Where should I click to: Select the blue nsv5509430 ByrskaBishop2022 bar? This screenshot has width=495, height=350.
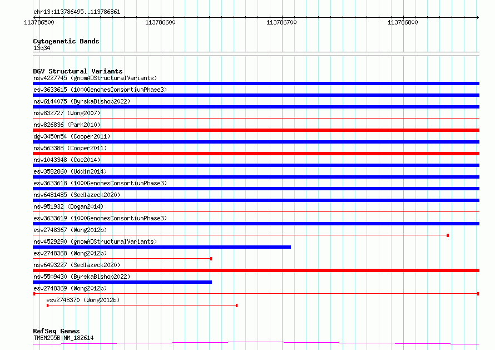click(122, 282)
